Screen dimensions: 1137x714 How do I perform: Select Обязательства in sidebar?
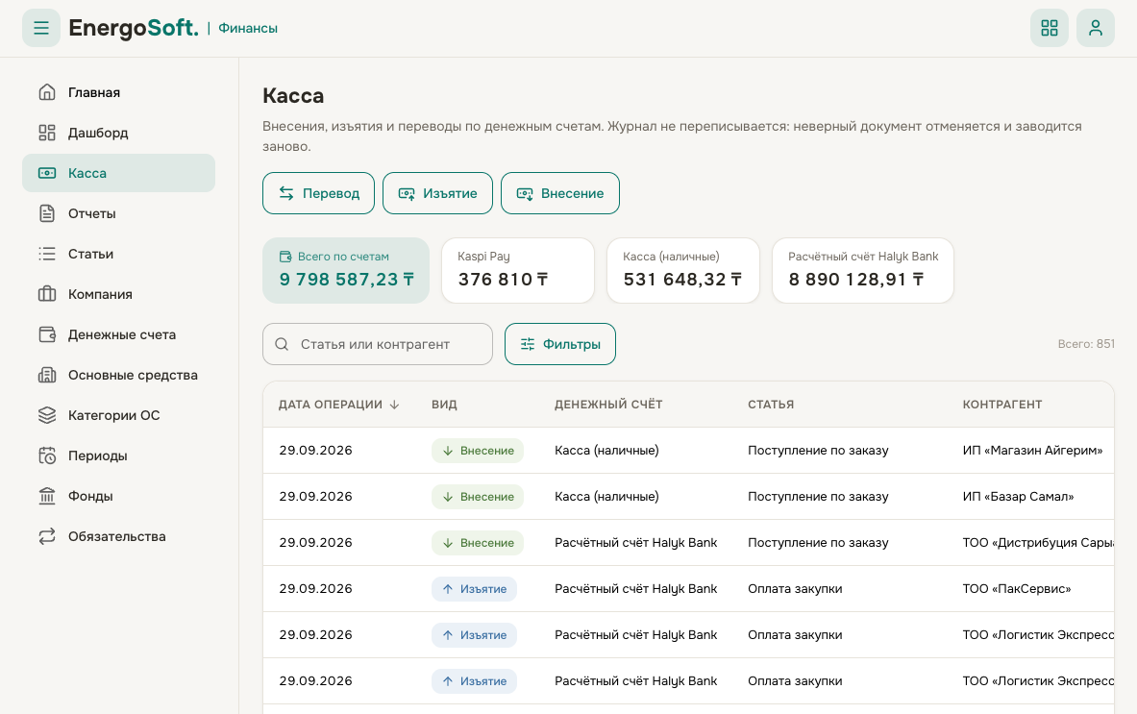[x=119, y=536]
